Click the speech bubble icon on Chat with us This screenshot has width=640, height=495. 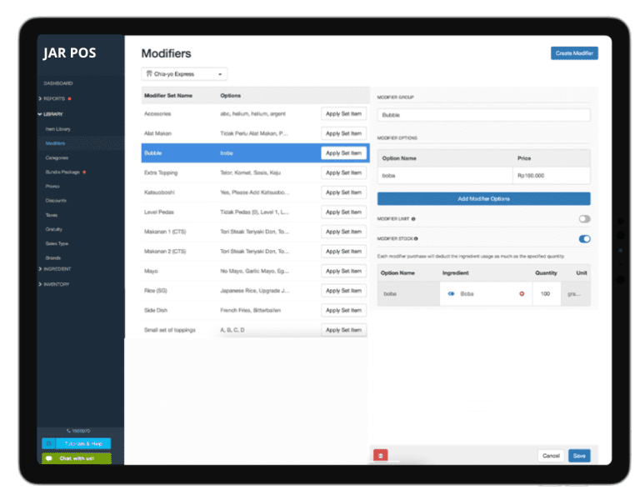(49, 458)
